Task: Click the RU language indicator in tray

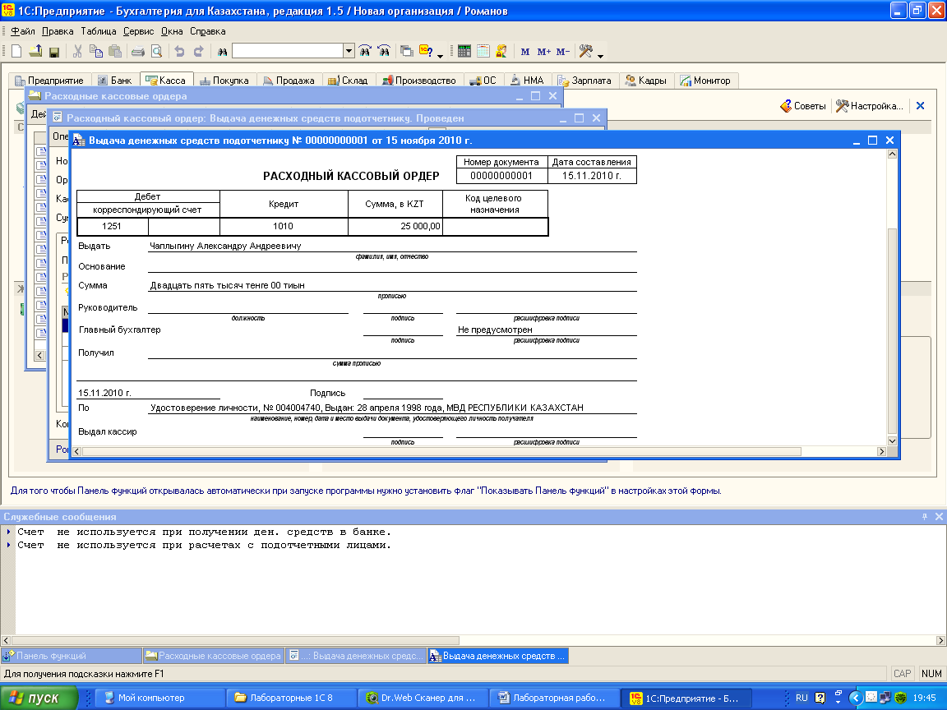Action: 801,698
